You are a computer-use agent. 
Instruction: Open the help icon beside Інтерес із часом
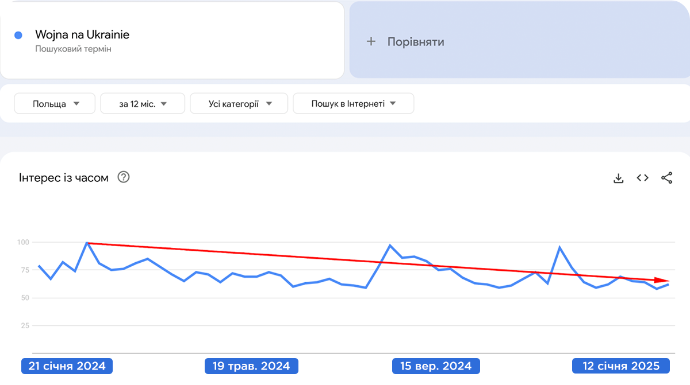pos(124,177)
